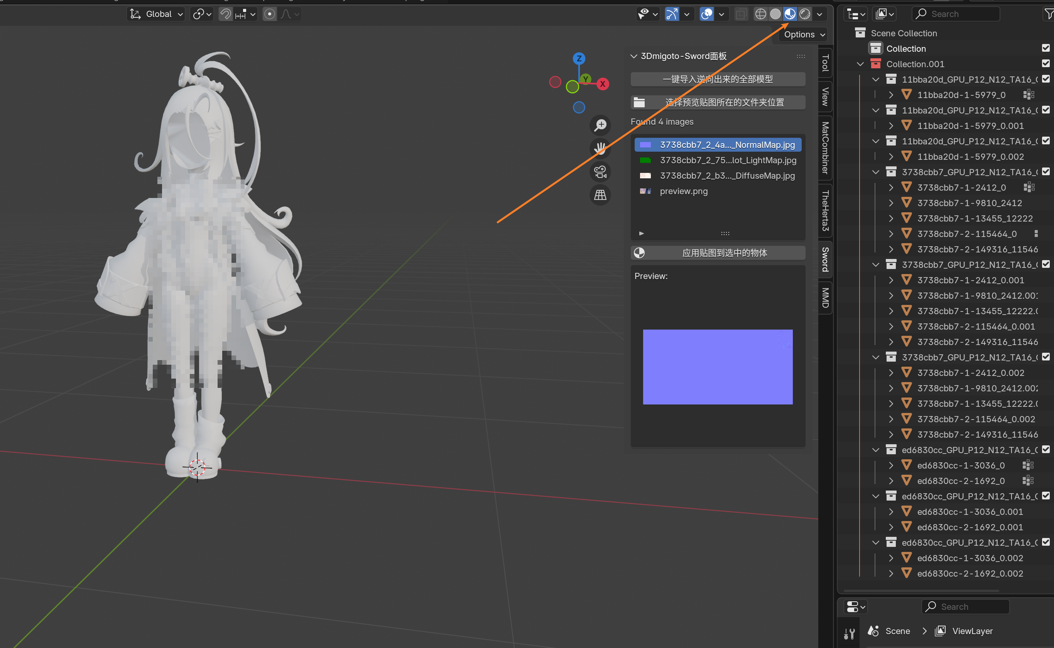Toggle show overlays button
Screen dimensions: 1054x648
(x=707, y=14)
